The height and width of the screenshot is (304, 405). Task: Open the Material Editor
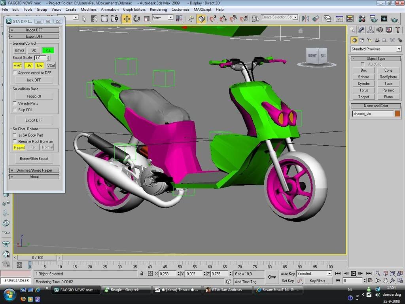362,19
